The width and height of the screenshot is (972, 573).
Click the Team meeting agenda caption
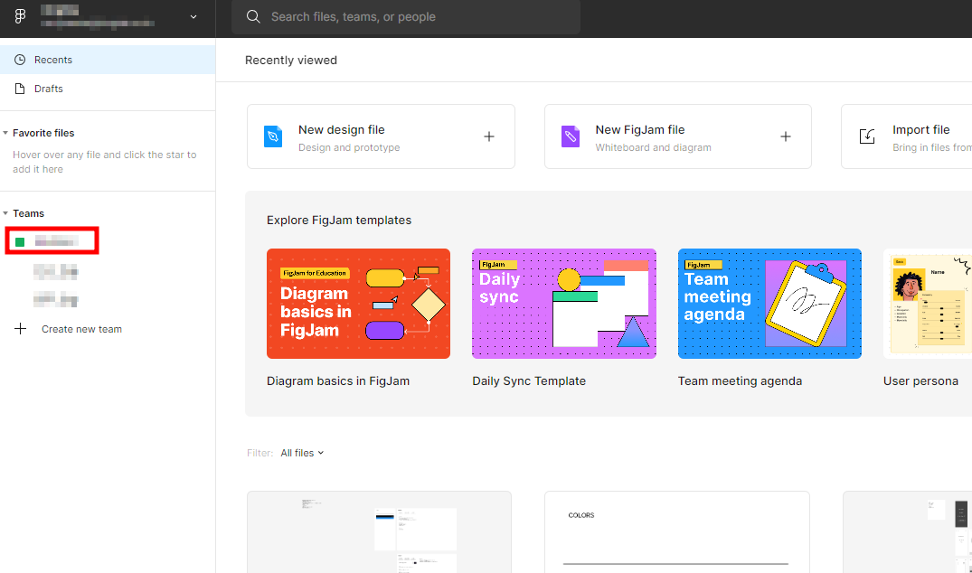point(740,381)
